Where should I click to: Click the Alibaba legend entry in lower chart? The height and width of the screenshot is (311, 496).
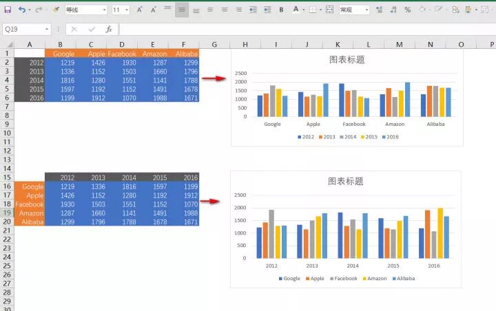404,279
